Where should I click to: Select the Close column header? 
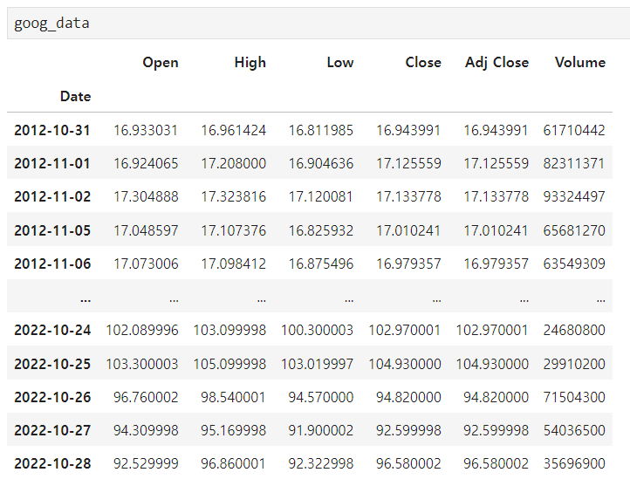coord(423,63)
